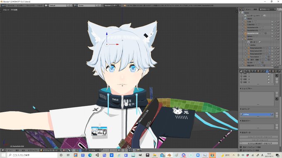282x158 pixels.
Task: Open the Modifiers properties tab
Action: pyautogui.click(x=264, y=71)
